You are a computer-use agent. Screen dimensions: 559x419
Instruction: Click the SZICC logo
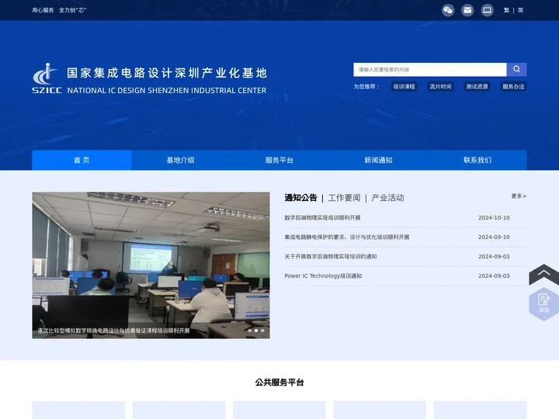pos(47,78)
